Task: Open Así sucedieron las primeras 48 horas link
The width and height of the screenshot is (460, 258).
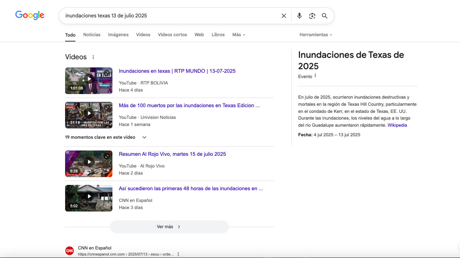Action: point(191,188)
